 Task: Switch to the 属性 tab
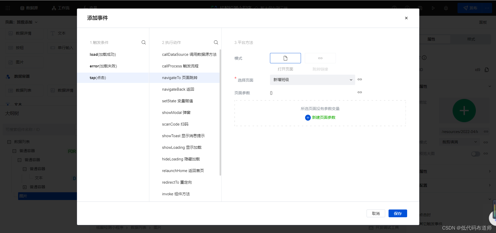coord(431,39)
